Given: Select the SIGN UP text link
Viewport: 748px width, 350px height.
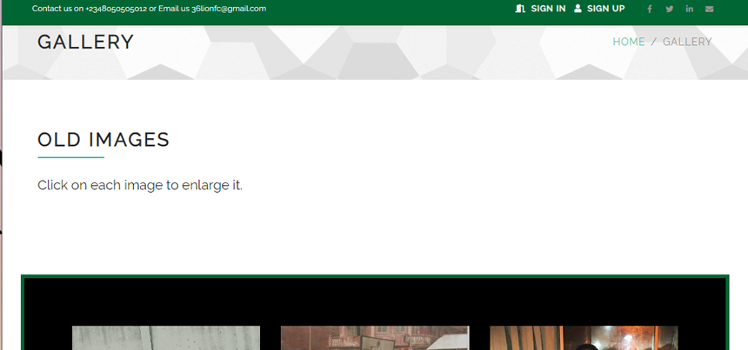Looking at the screenshot, I should [605, 9].
